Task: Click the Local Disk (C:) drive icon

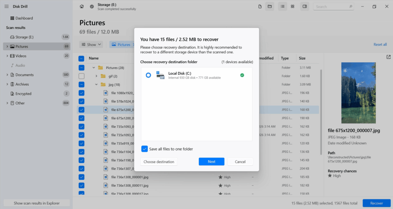Action: [x=160, y=75]
